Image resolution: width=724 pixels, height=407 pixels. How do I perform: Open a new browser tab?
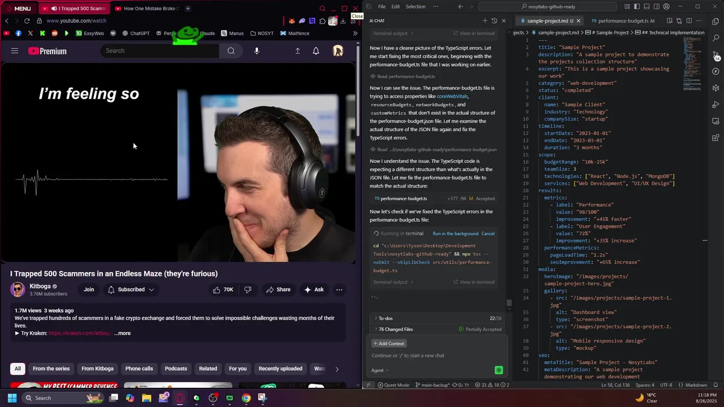188,8
